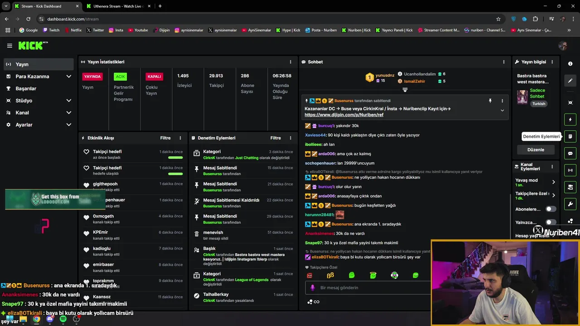Viewport: 580px width, 326px height.
Task: Open Yavaş mod settings arrow
Action: 553,182
